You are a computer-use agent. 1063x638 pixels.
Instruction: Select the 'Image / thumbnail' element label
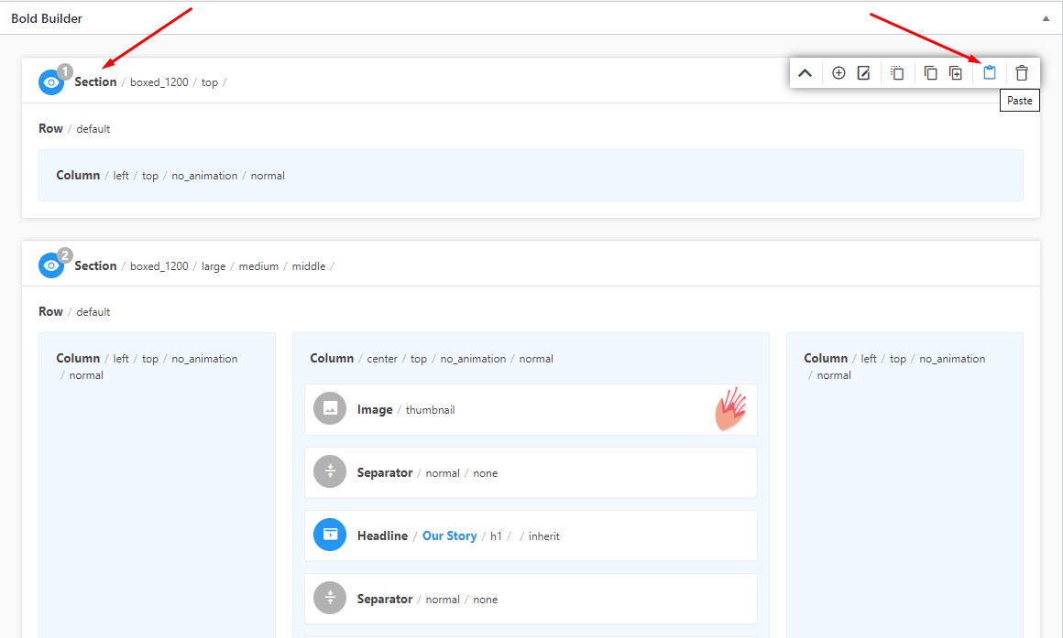[x=406, y=410]
